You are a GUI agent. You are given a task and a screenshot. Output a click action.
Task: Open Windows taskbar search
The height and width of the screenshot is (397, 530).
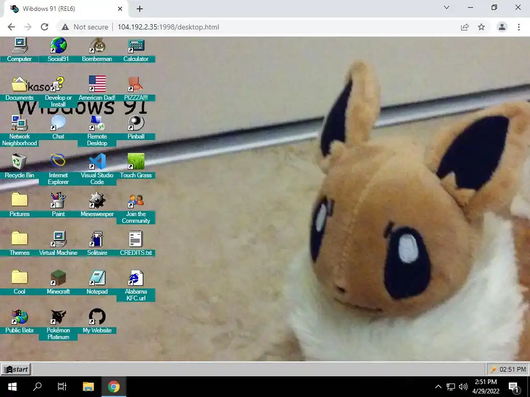click(37, 387)
